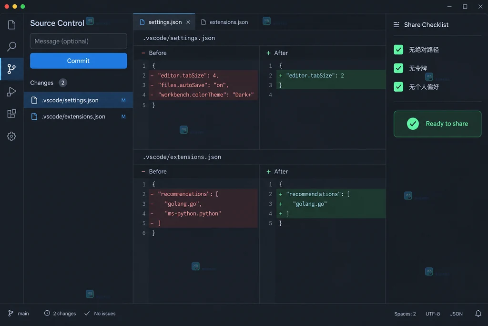Open the Explorer files icon in activity bar
488x326 pixels.
(11, 25)
